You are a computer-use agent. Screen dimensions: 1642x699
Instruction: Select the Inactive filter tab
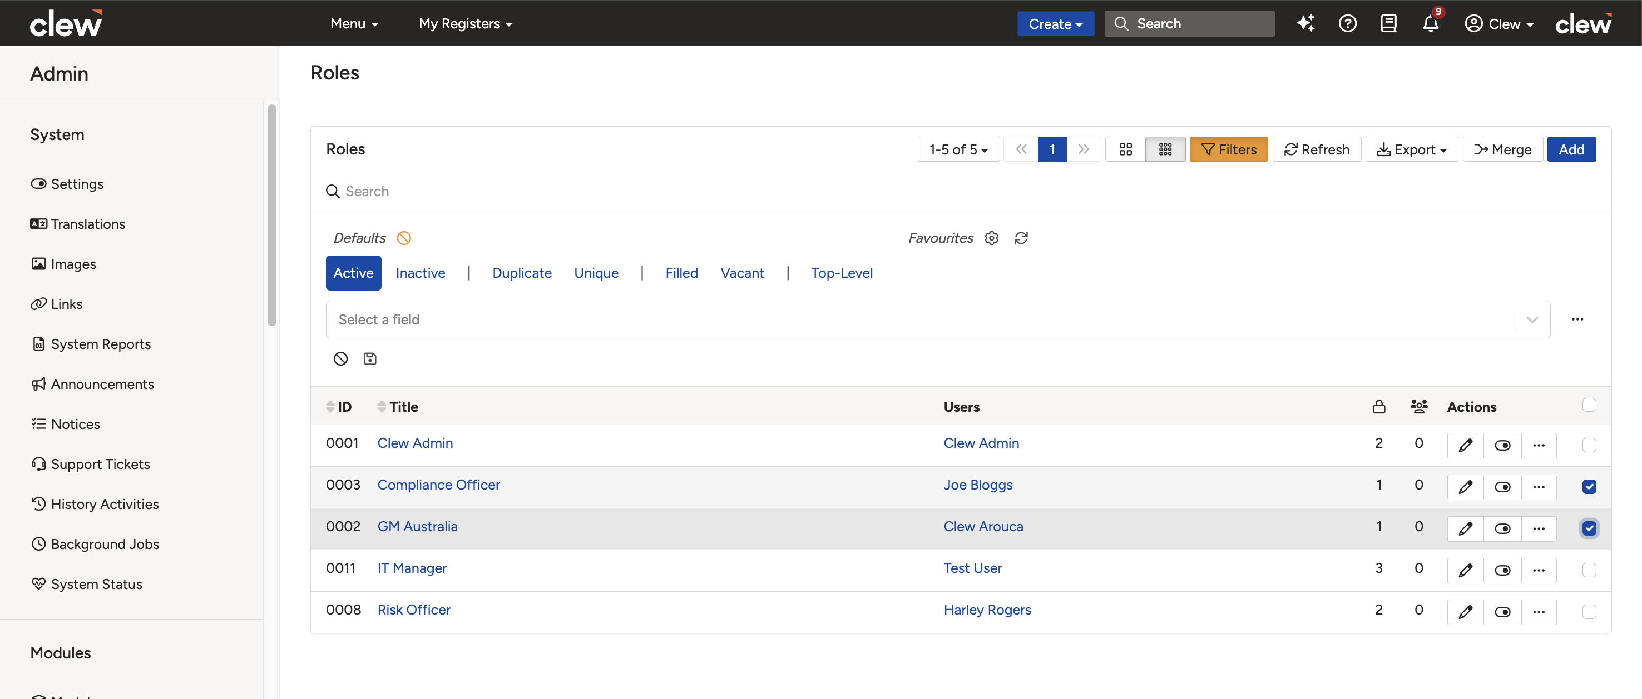click(x=420, y=273)
